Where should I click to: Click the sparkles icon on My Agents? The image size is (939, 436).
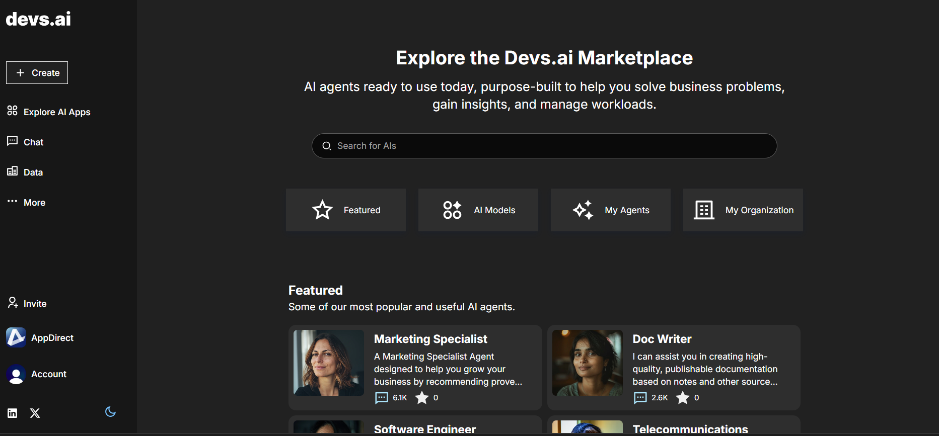click(583, 210)
